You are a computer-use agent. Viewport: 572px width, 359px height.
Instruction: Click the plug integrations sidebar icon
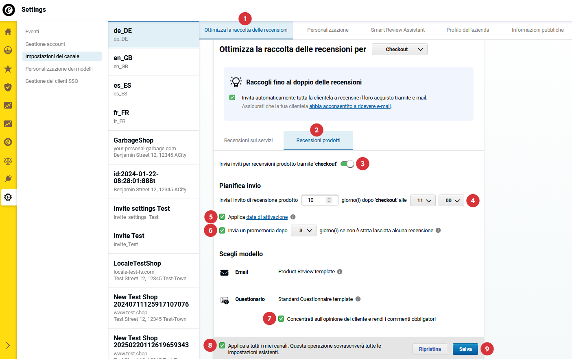(8, 179)
